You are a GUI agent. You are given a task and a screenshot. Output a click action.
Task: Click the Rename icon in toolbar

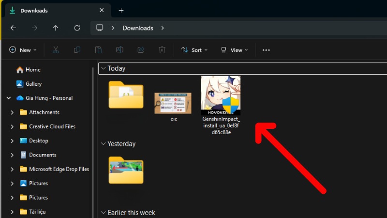tap(119, 50)
